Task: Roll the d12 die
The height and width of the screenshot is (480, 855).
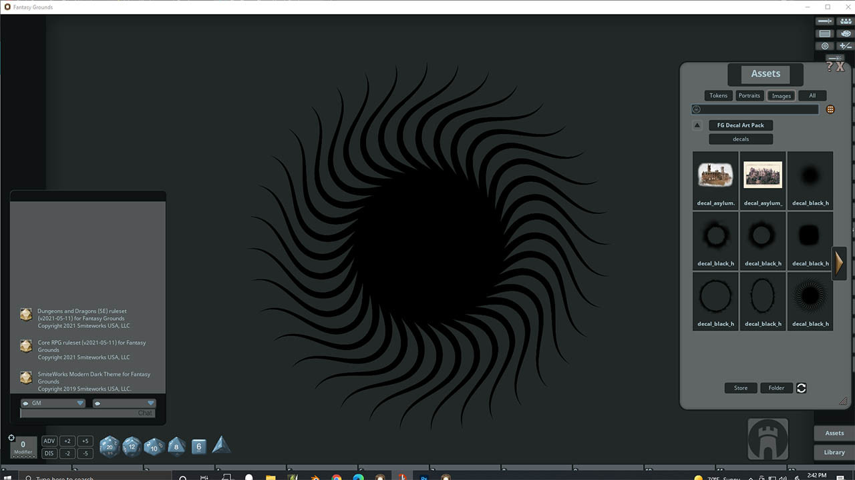Action: click(131, 447)
